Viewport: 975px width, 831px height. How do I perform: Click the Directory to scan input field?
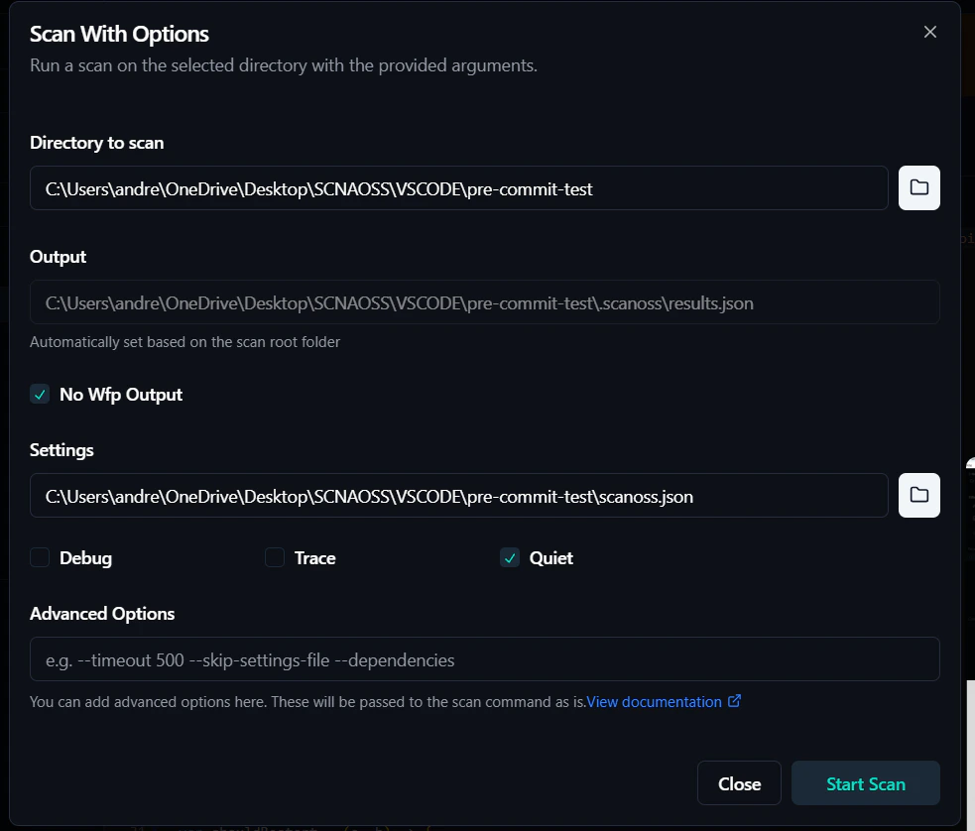tap(458, 187)
